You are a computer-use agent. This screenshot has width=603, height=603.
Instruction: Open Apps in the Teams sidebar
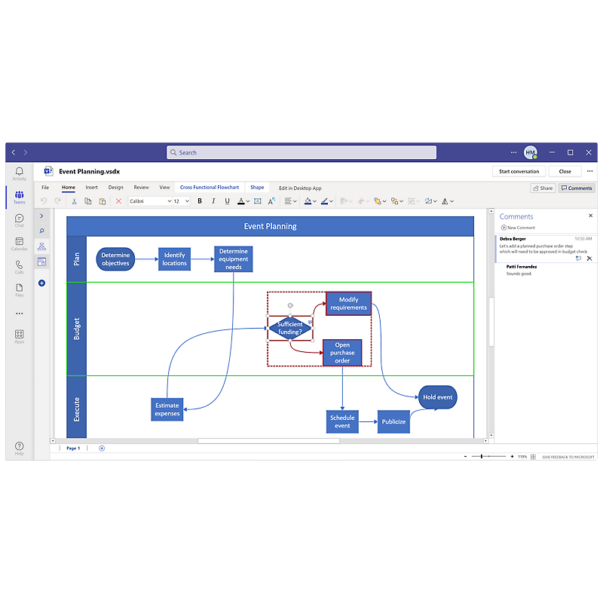20,336
